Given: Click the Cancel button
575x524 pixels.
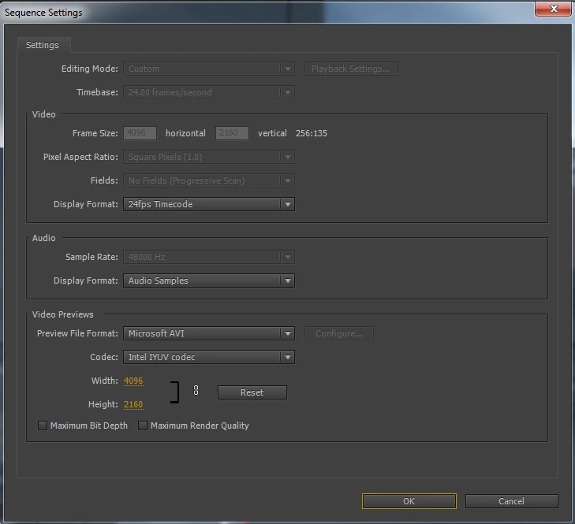Looking at the screenshot, I should click(512, 501).
